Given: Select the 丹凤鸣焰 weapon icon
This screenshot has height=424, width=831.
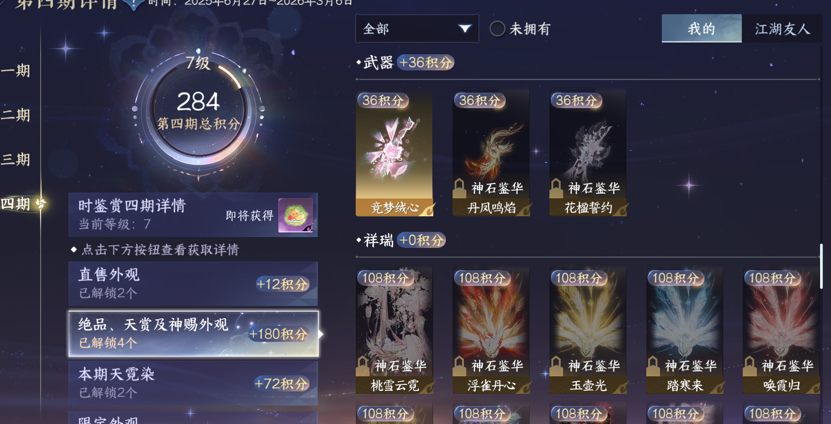Looking at the screenshot, I should [491, 153].
